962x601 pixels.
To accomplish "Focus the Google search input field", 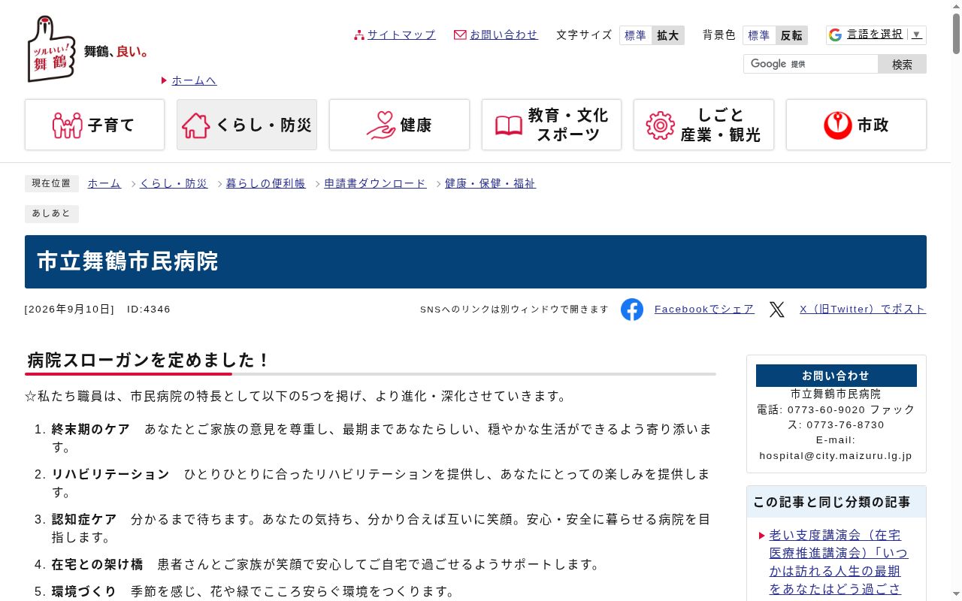I will pyautogui.click(x=811, y=64).
